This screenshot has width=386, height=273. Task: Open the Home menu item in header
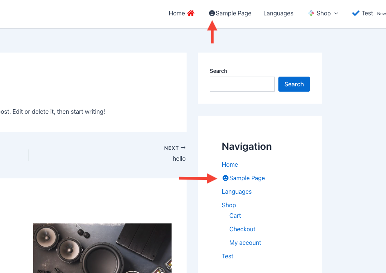177,13
